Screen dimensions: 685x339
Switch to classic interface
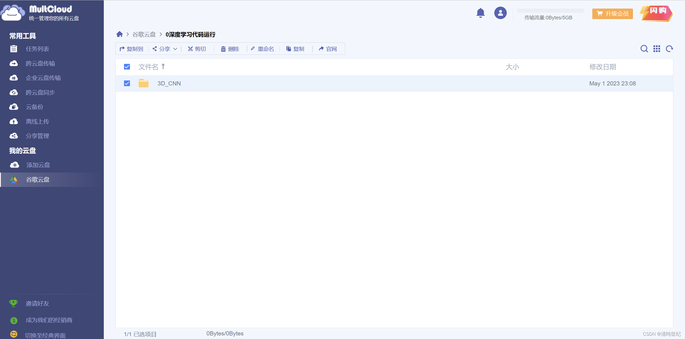(45, 335)
